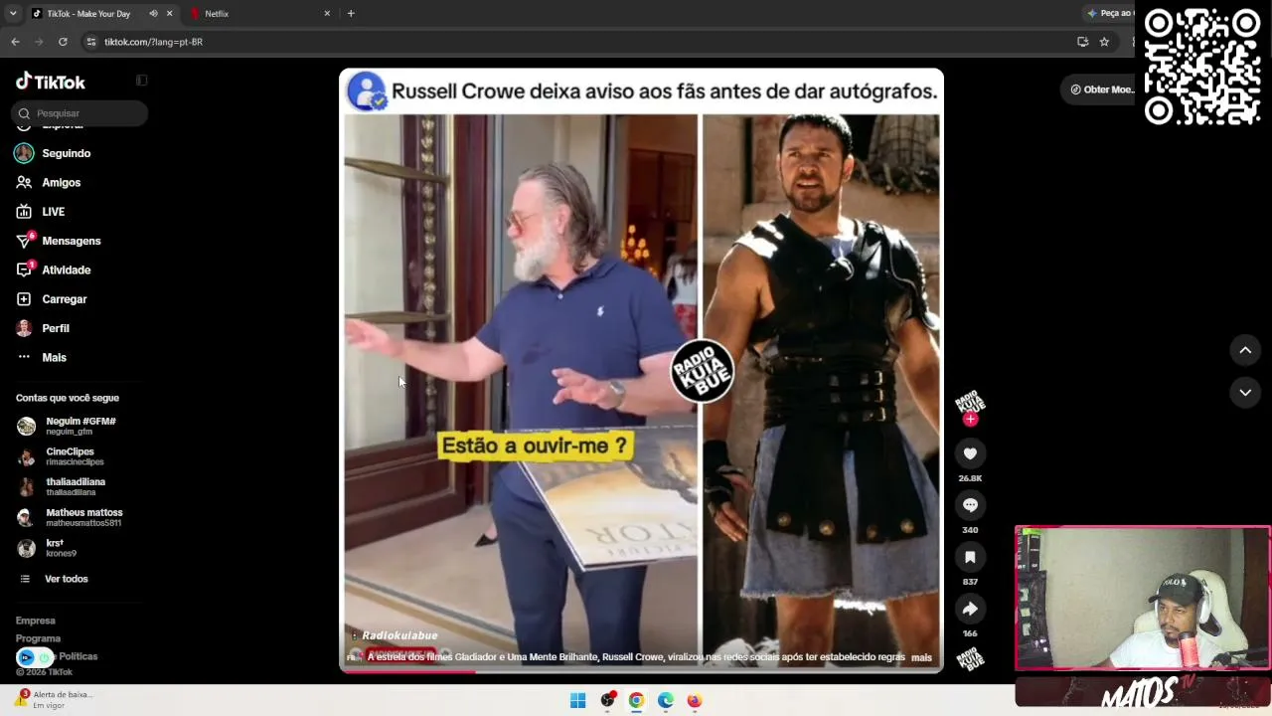This screenshot has width=1272, height=716.
Task: Open Google Chrome in the taskbar
Action: (636, 700)
